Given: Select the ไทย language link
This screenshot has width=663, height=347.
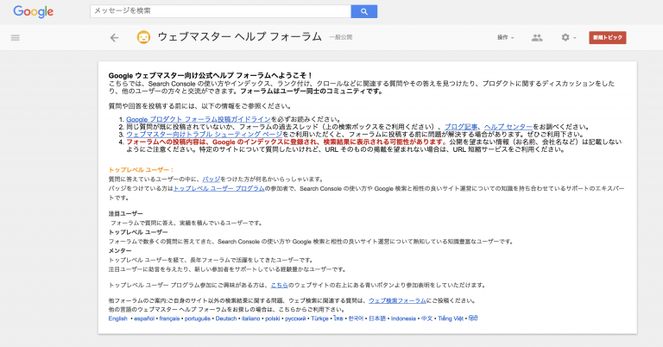Looking at the screenshot, I should coord(338,319).
